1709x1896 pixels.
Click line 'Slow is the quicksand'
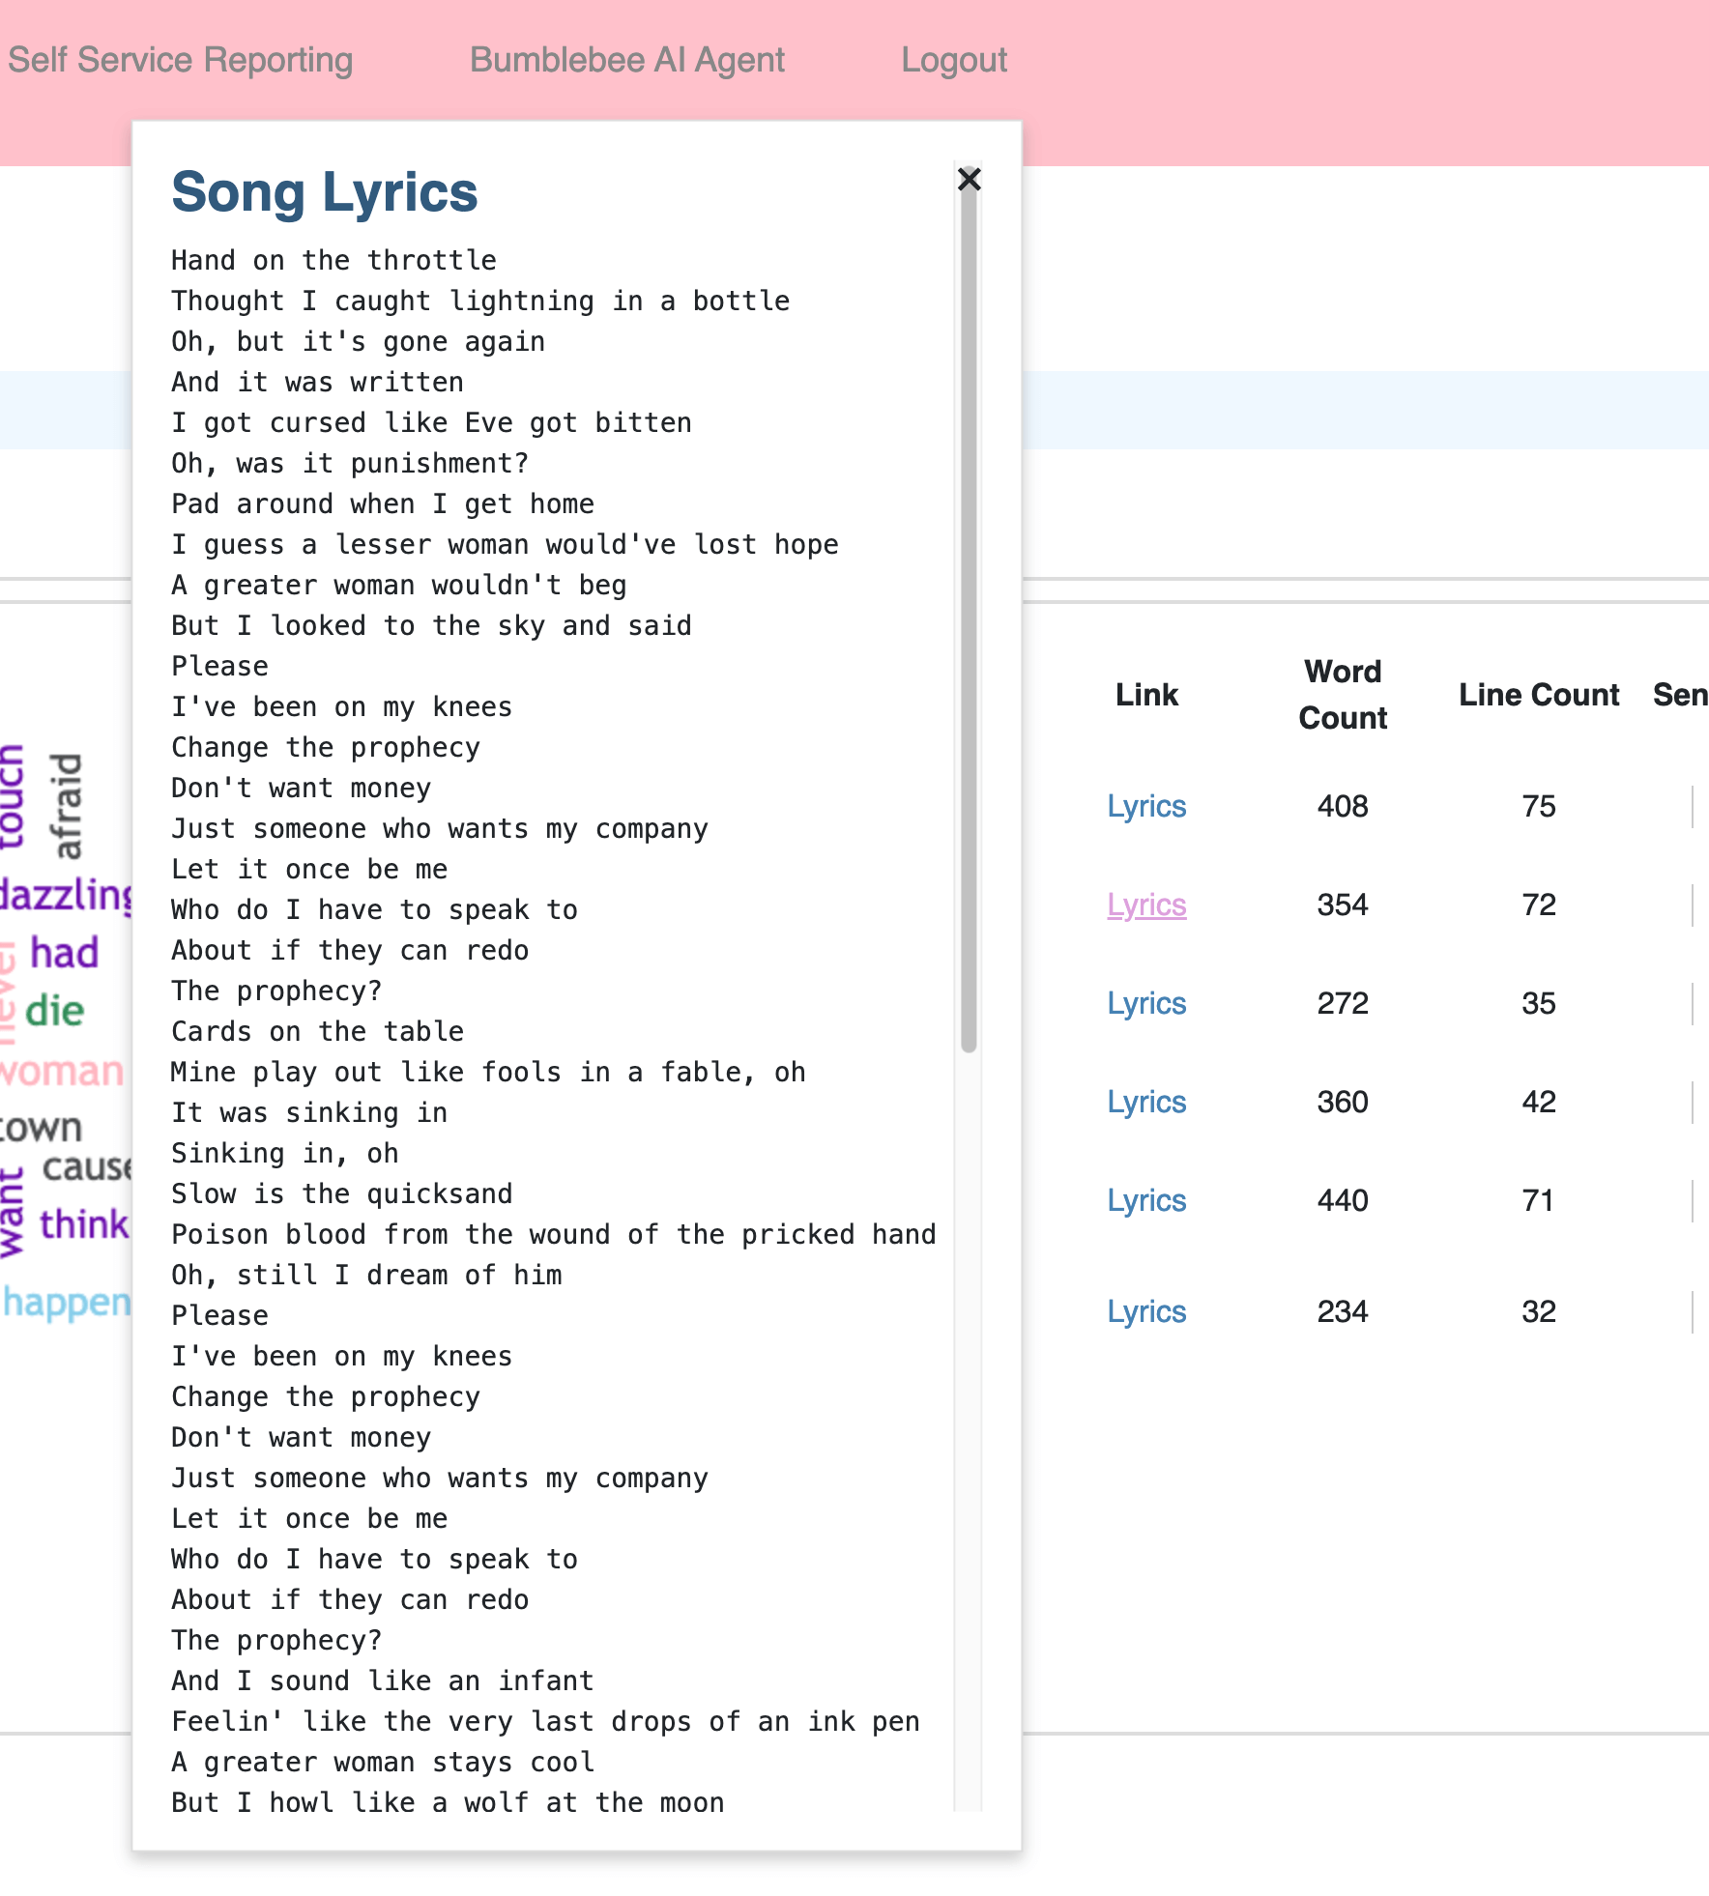(342, 1193)
